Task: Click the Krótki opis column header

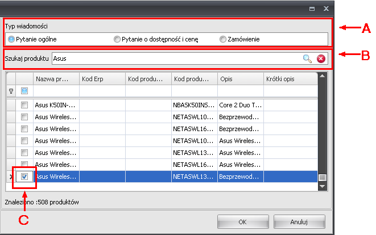Action: click(291, 79)
